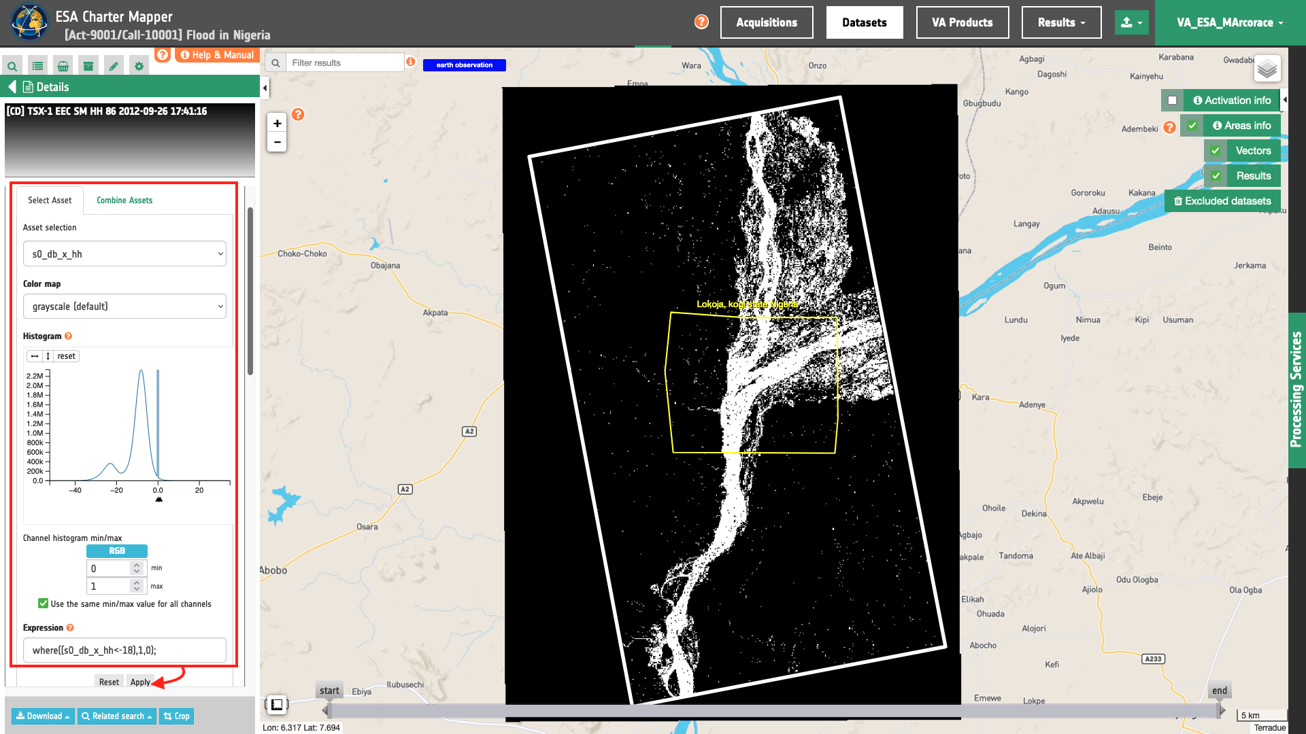Toggle the footprint icon at map bottom-left
The image size is (1306, 734).
pyautogui.click(x=277, y=705)
